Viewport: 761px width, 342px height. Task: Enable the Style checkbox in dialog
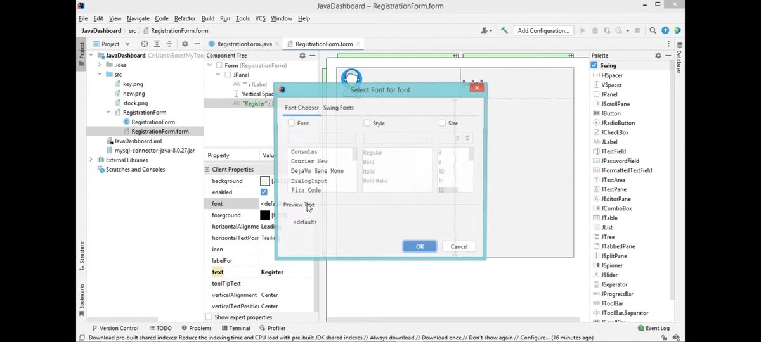[367, 123]
